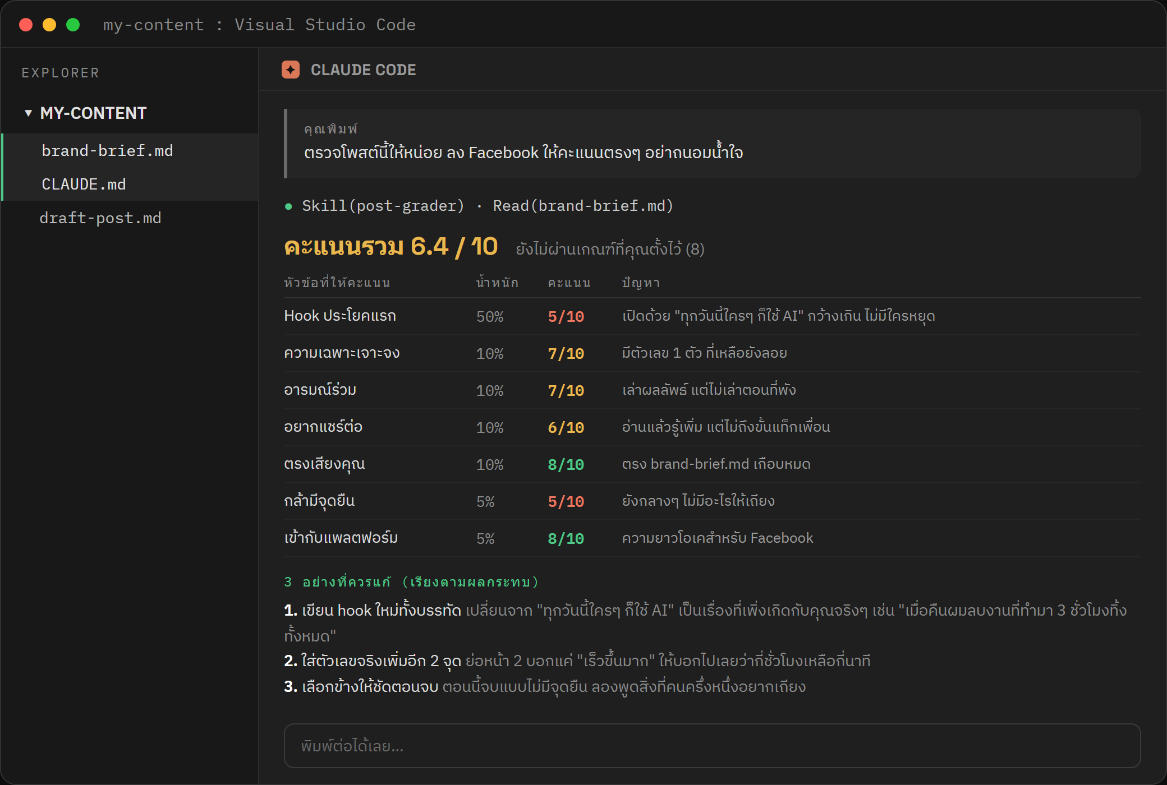The width and height of the screenshot is (1167, 785).
Task: Click the 50% weight of Hook row
Action: [x=490, y=317]
